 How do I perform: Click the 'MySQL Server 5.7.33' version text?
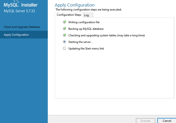[x=19, y=11]
